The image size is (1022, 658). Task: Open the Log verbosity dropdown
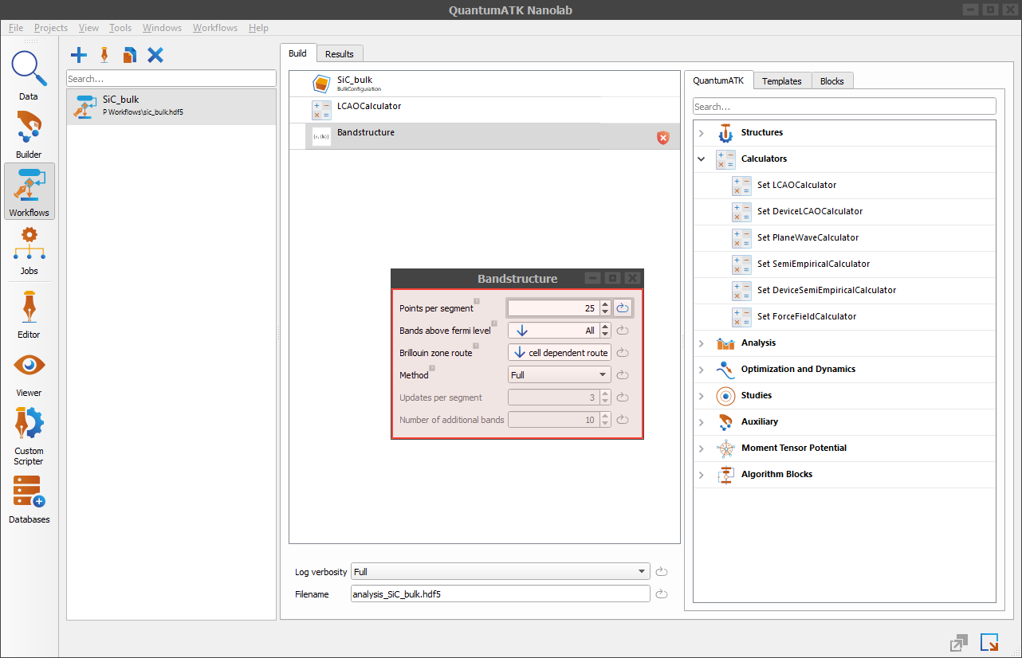(x=501, y=572)
